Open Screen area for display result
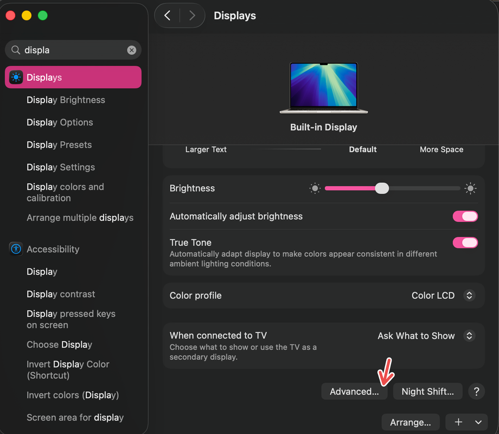499x434 pixels. click(75, 417)
